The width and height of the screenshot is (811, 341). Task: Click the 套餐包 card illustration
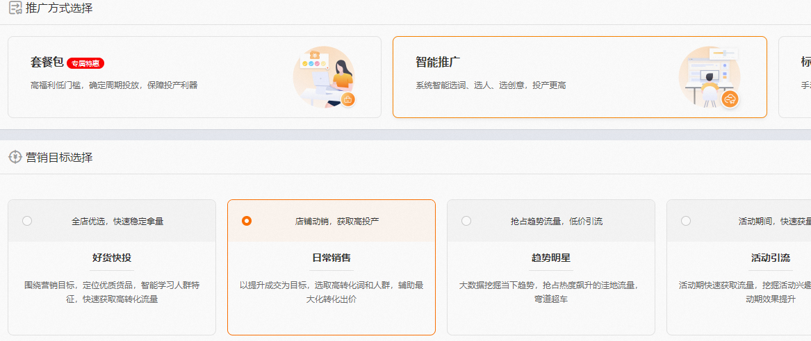(x=325, y=77)
